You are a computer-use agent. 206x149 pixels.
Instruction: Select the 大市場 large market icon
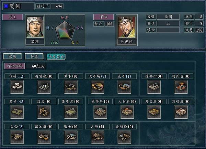click(98, 87)
